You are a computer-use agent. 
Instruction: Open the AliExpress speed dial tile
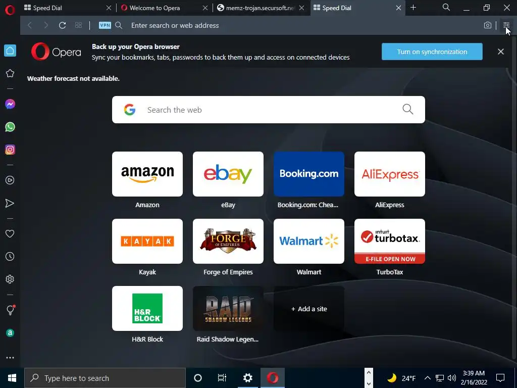tap(390, 174)
